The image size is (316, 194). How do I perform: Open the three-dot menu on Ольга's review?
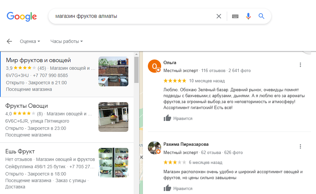coord(300,65)
